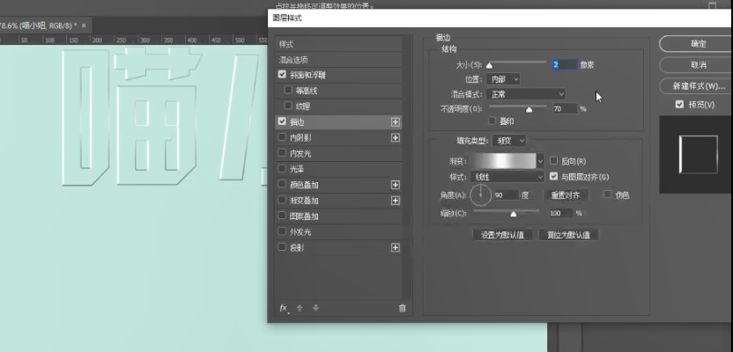This screenshot has height=352, width=733.
Task: Click the 新建样式(W)... button
Action: point(698,86)
